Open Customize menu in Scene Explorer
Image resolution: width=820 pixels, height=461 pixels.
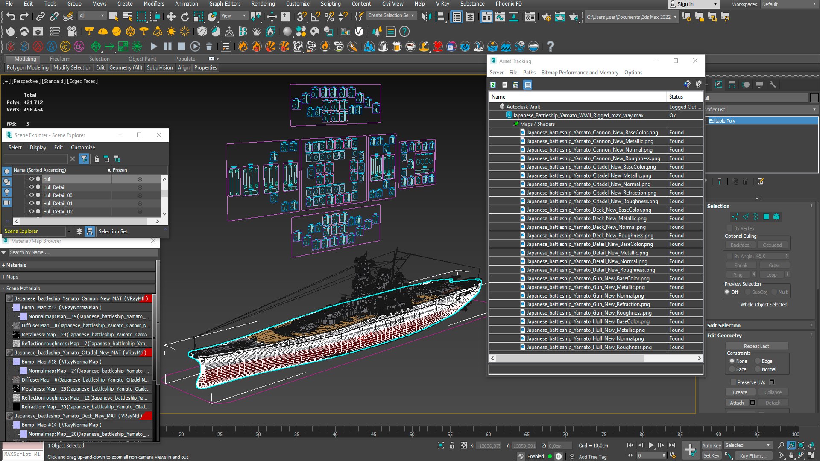(x=83, y=147)
